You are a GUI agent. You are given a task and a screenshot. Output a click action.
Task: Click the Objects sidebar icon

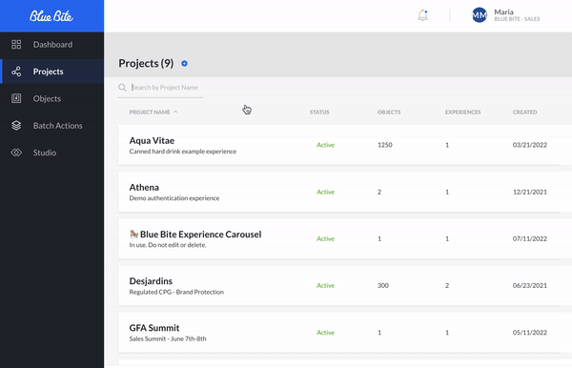tap(16, 98)
